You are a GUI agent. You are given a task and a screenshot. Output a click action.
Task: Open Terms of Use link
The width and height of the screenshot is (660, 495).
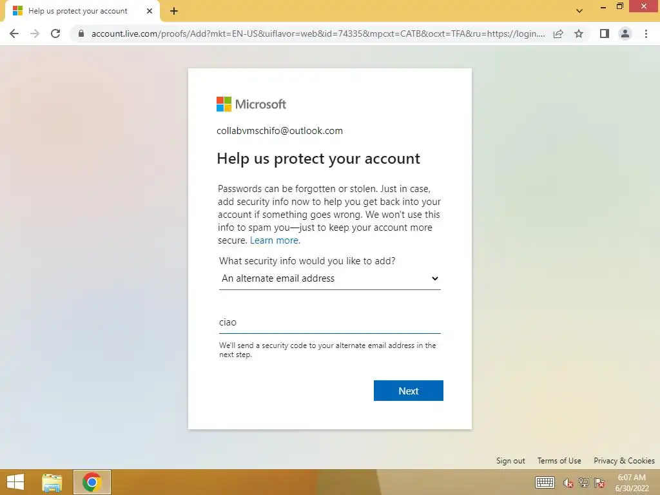point(559,460)
